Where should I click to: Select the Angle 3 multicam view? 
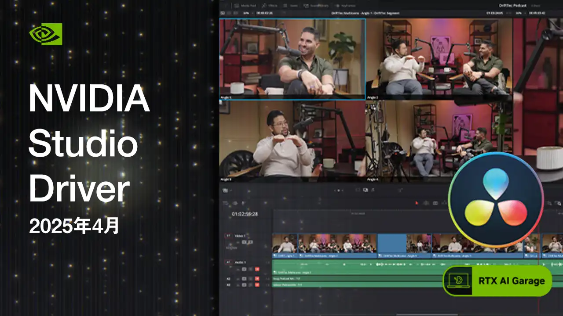tap(292, 140)
